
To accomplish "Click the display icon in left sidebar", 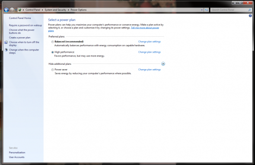I will click(x=6, y=42).
